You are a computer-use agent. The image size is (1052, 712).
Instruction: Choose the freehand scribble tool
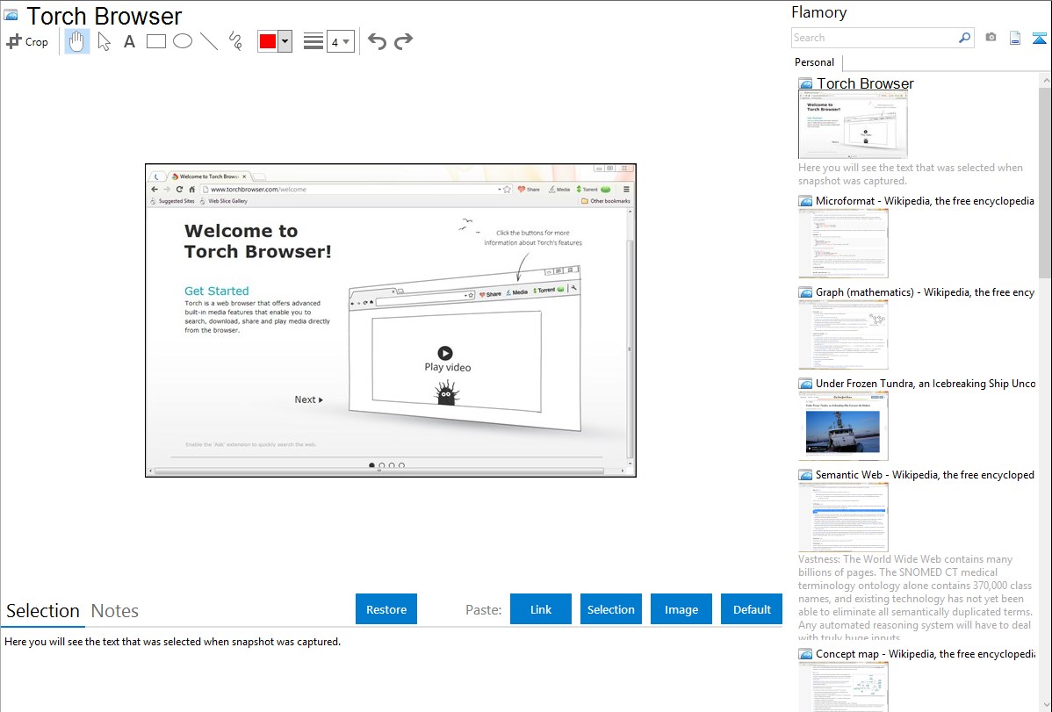point(235,41)
